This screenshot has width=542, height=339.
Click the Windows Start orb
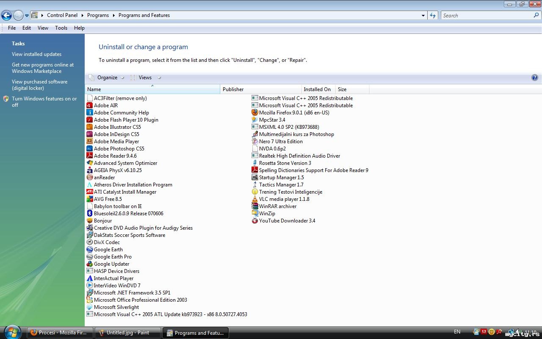[x=13, y=332]
